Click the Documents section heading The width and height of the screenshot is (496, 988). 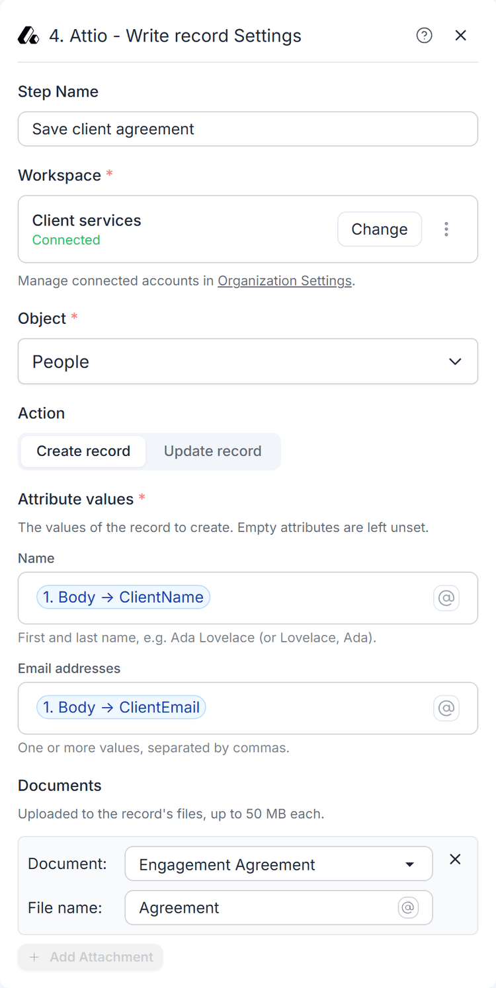point(60,786)
